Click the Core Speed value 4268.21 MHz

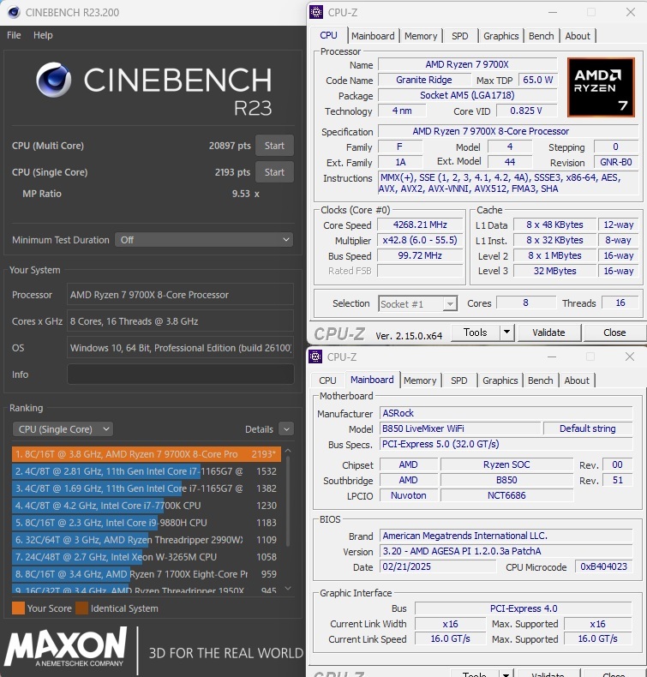[x=420, y=225]
